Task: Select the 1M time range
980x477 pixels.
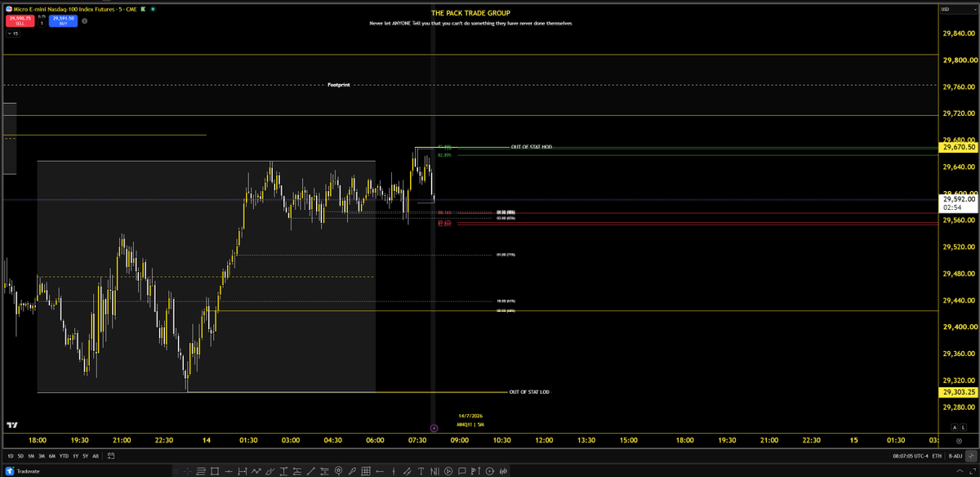Action: (30, 455)
